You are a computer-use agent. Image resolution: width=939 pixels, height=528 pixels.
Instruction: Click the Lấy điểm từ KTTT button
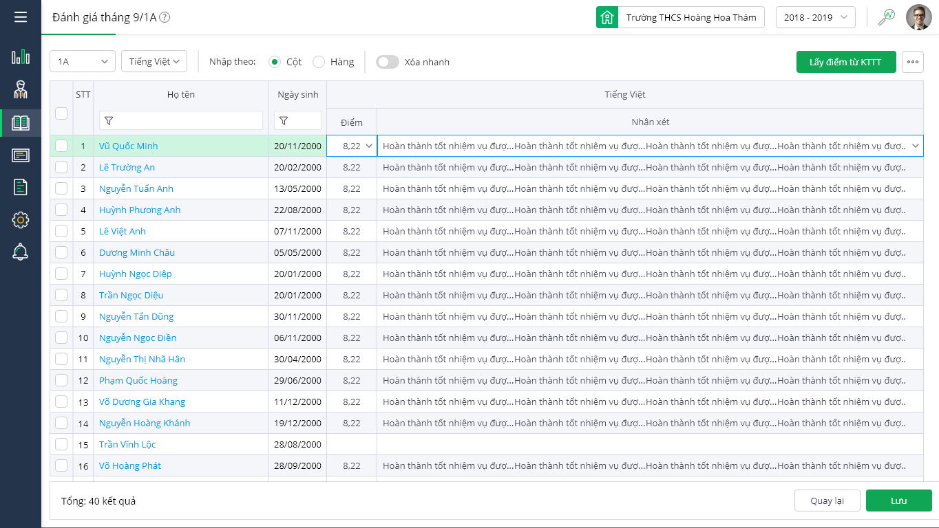[x=845, y=62]
